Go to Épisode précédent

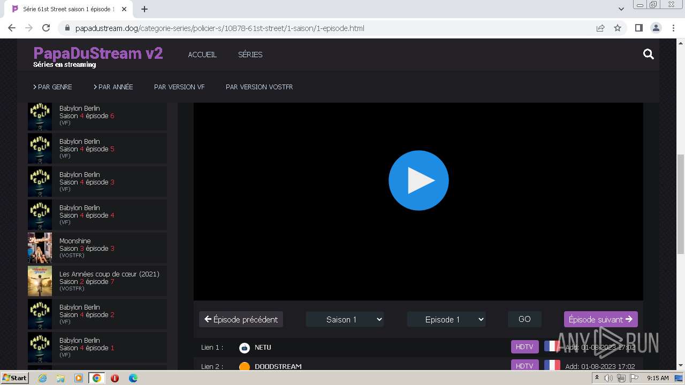(x=241, y=319)
